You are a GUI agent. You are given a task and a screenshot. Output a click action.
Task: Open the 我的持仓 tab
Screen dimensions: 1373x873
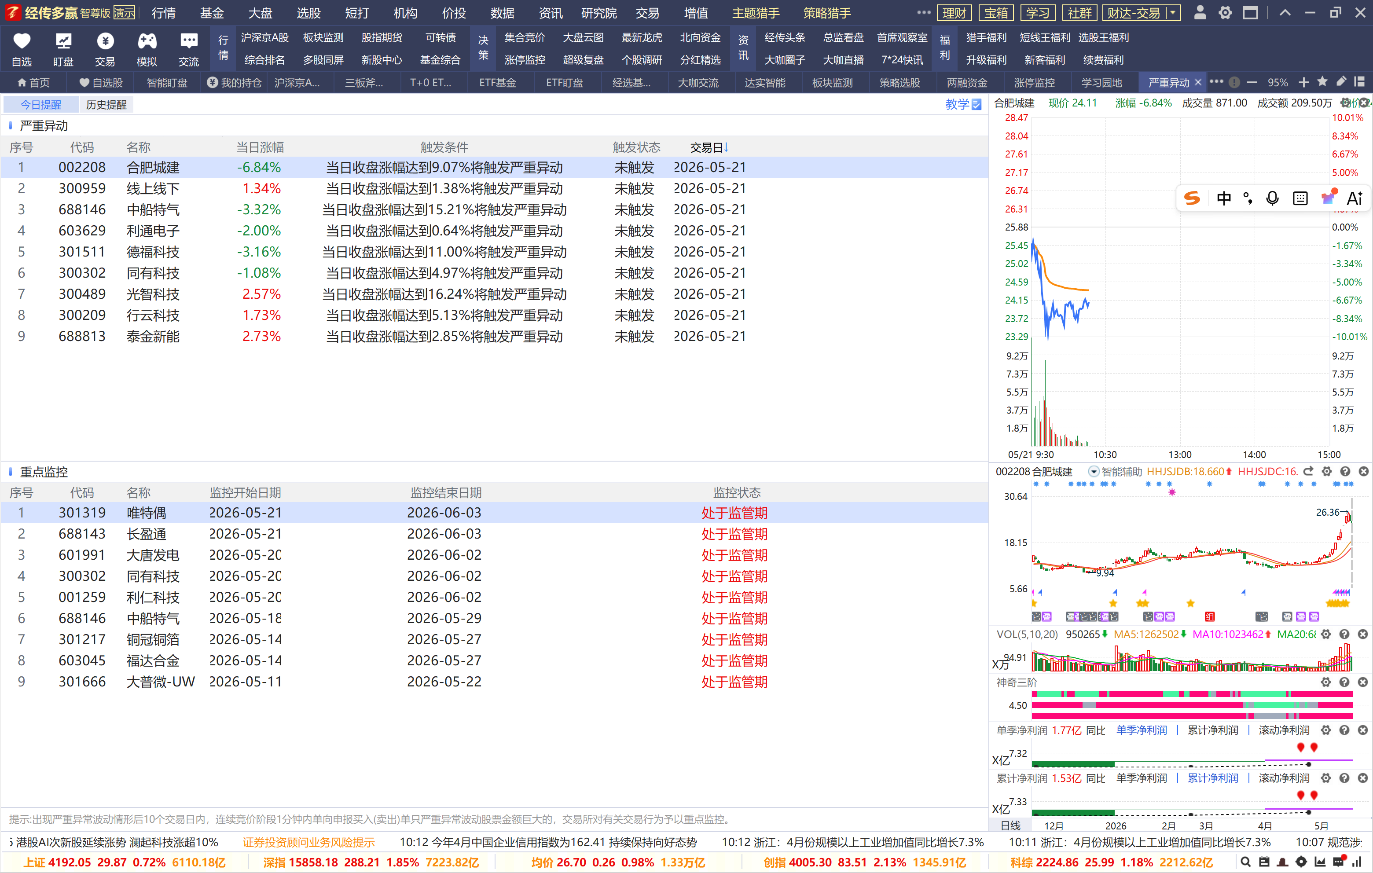(234, 83)
